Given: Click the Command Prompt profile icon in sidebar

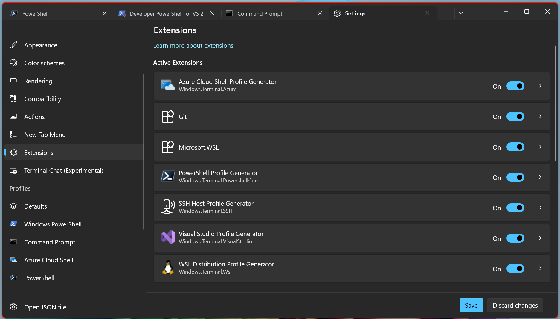Looking at the screenshot, I should pos(13,242).
